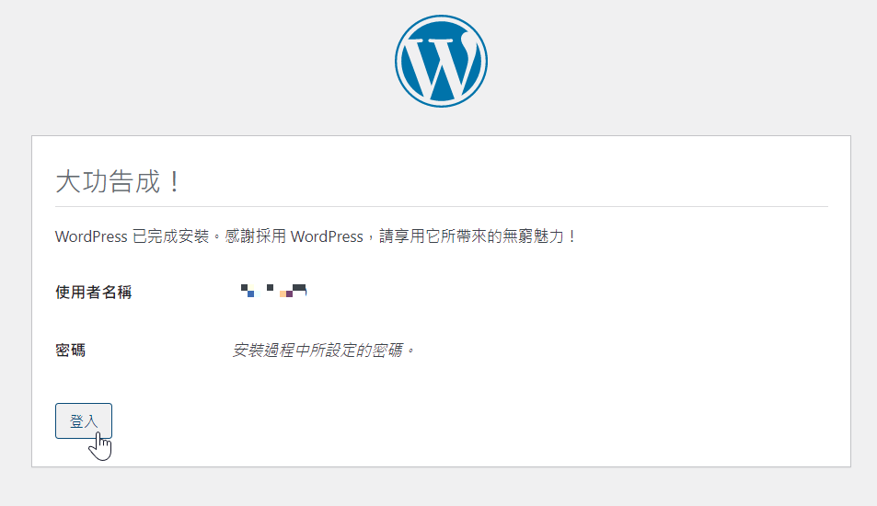Click the 登入 login button
This screenshot has width=877, height=506.
click(x=84, y=420)
